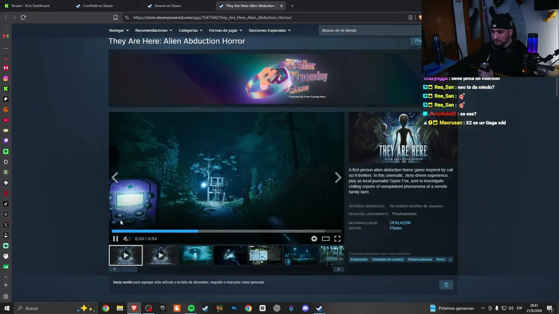Go to previous media with left arrow
The width and height of the screenshot is (559, 314).
tap(115, 177)
